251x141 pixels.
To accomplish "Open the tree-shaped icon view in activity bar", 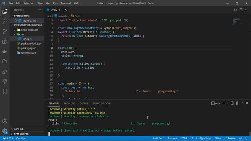I will (5, 81).
